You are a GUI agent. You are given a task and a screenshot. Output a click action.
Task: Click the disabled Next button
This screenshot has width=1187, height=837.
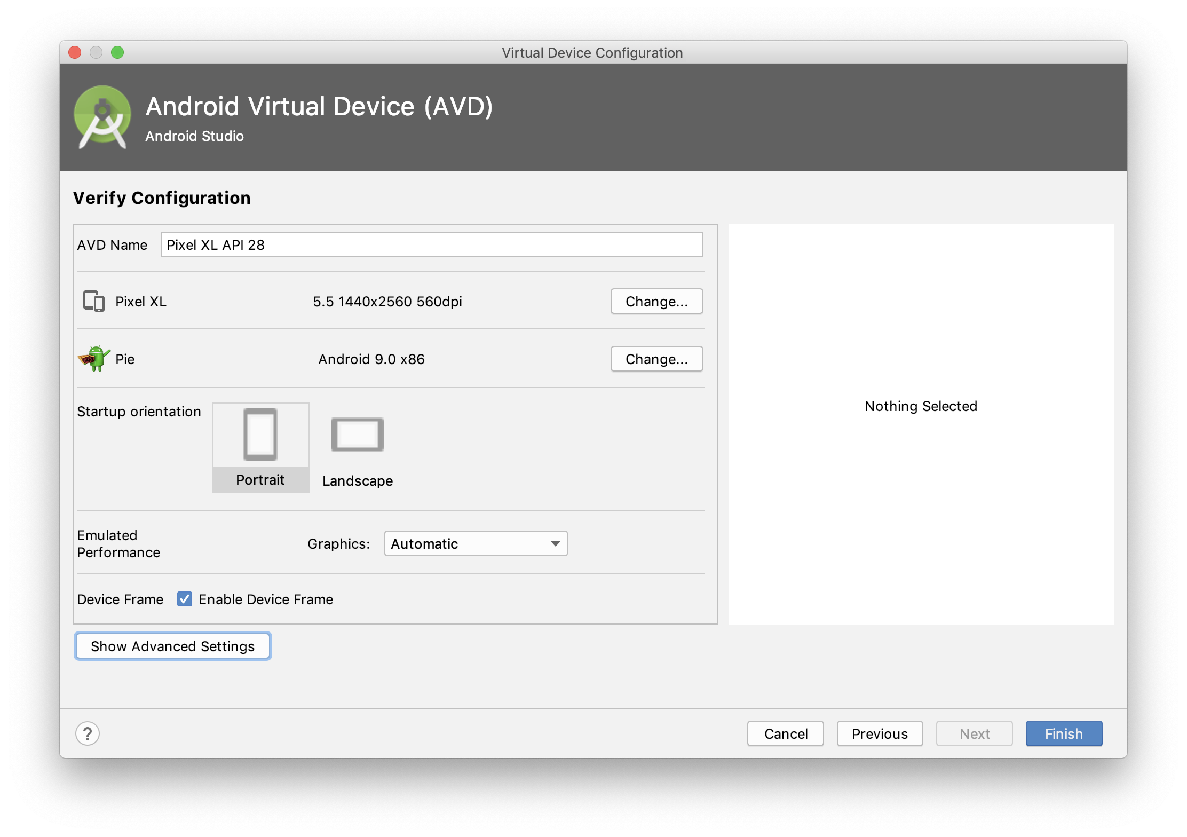tap(975, 733)
